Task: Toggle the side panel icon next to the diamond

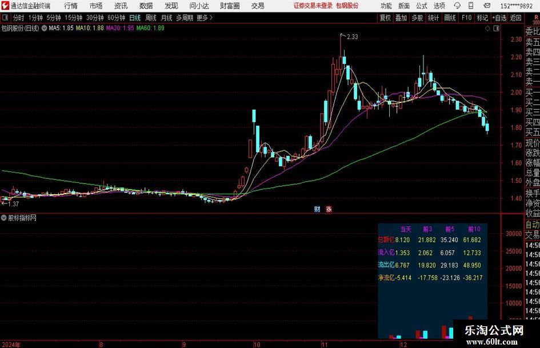Action: tap(496, 29)
